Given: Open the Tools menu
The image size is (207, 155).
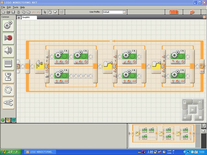Looking at the screenshot, I should coord(15,7).
